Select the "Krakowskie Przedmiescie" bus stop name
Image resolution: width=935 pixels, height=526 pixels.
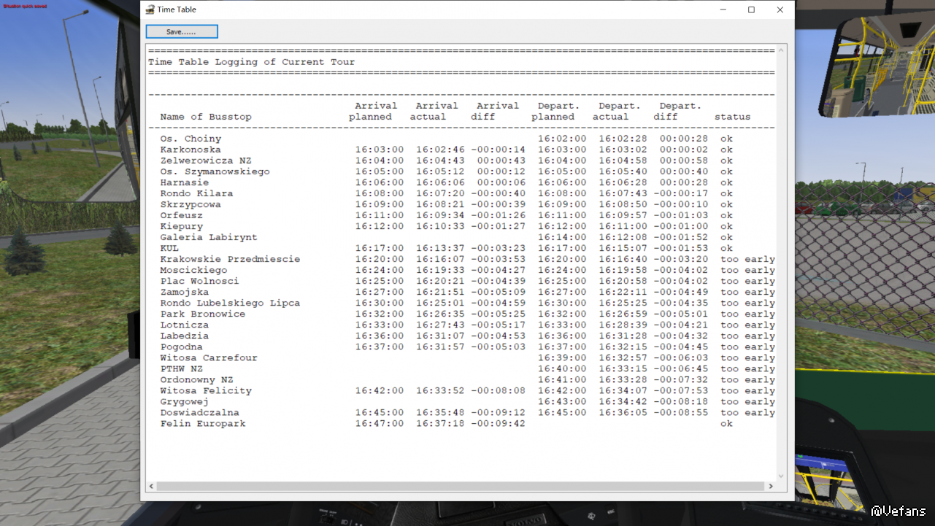[x=230, y=259]
